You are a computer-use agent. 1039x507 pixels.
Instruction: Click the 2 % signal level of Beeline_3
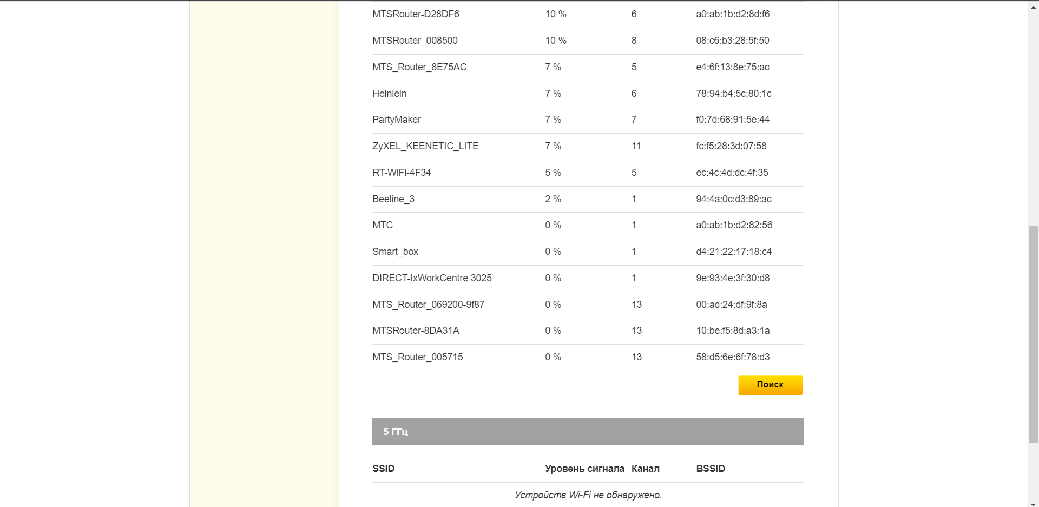pos(553,199)
